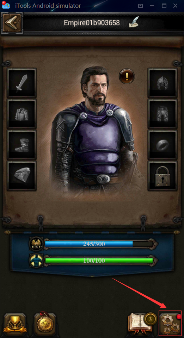Open the boots equipment slot
Viewport: 184px width, 338px height.
click(x=22, y=145)
